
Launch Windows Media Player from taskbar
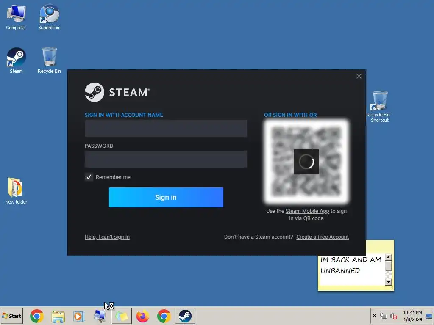click(x=79, y=316)
